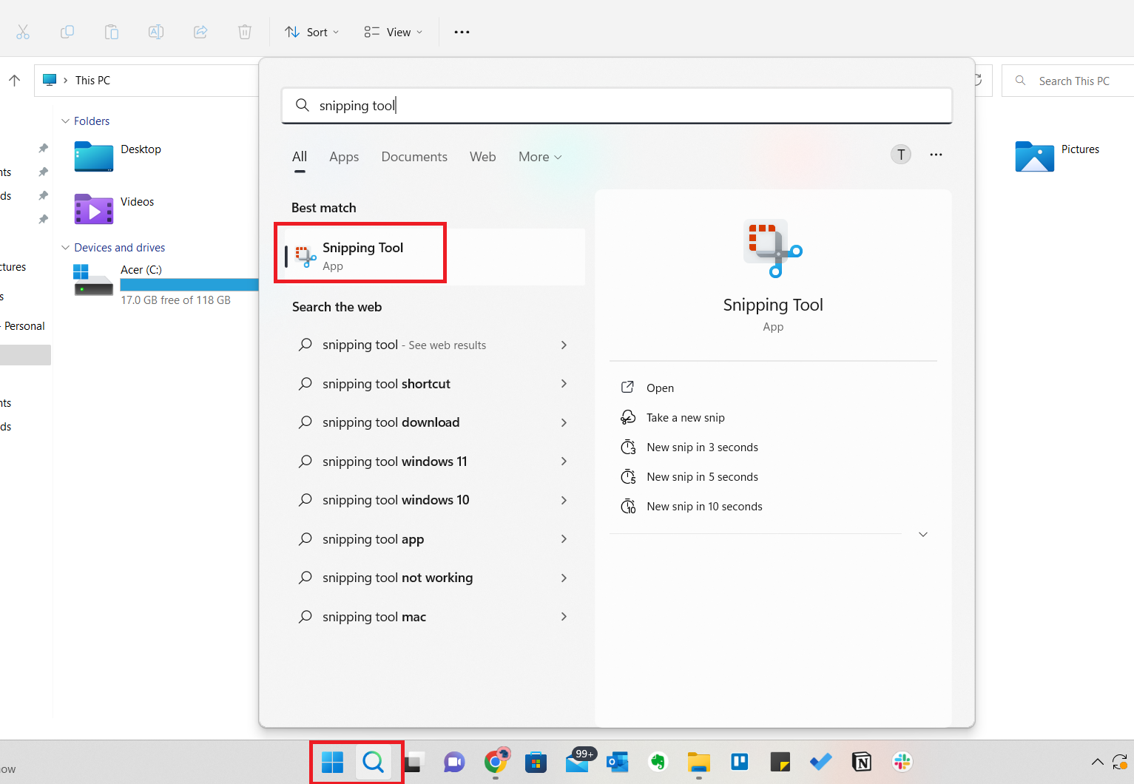
Task: Open the Snipping Tool best match result
Action: pyautogui.click(x=435, y=256)
